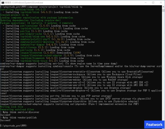Select the 'Created project in tp' line
Screen dimensions: 165x129
click(14, 15)
